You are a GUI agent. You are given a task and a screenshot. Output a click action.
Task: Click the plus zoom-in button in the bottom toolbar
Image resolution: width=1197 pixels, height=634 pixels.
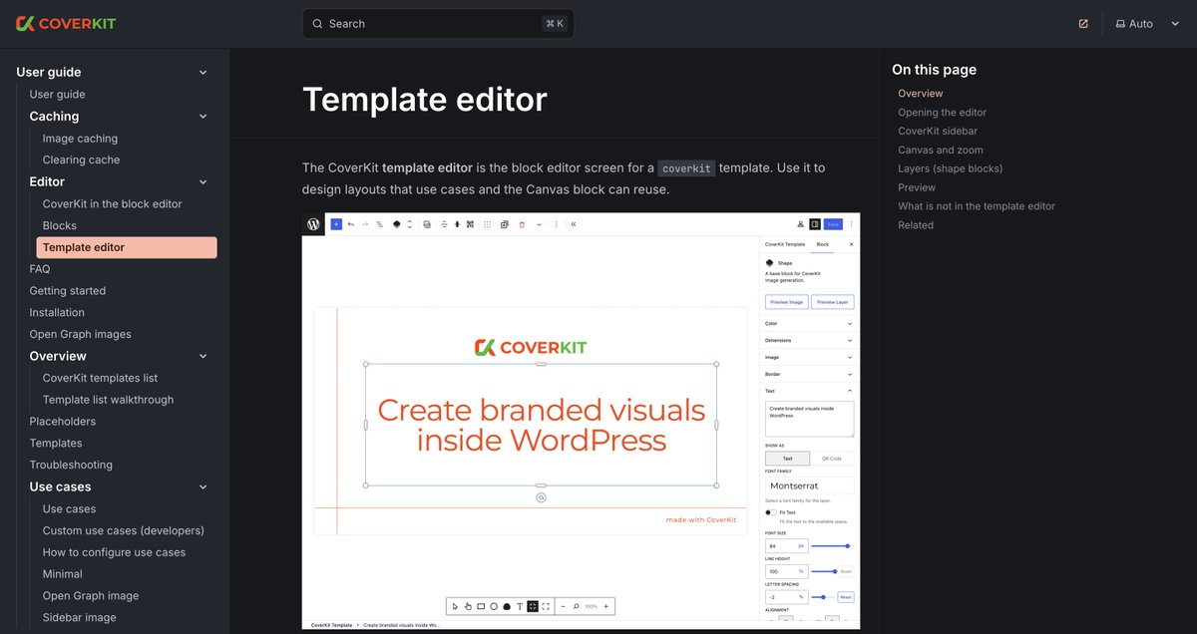coord(605,606)
